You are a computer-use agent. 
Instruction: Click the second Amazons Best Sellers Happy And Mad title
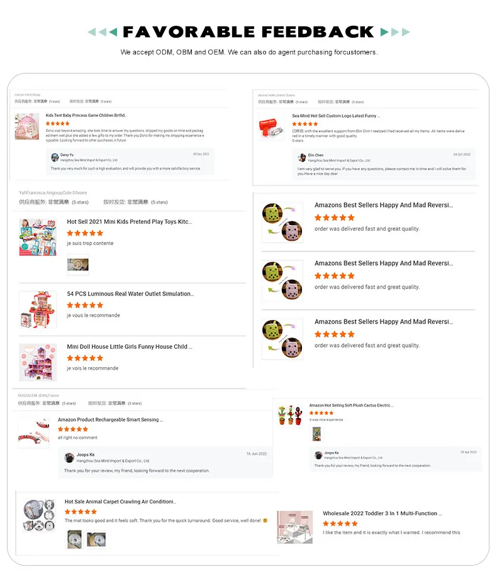click(383, 263)
